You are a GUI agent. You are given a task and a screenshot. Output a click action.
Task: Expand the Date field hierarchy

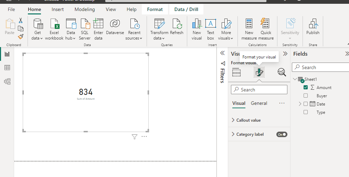[300, 104]
